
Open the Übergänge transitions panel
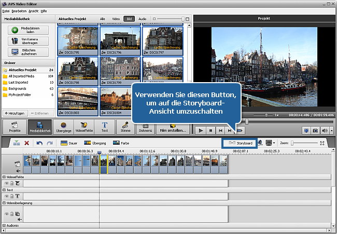pos(63,127)
